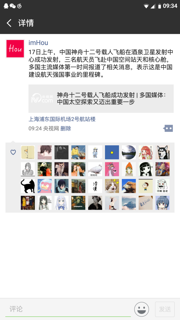Viewport: 180px width, 320px height.
Task: Tap the QQ penguin status bar icon
Action: coord(6,6)
